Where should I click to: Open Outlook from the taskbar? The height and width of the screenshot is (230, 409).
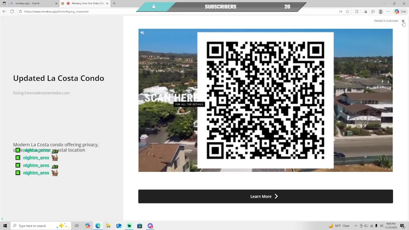point(119,226)
